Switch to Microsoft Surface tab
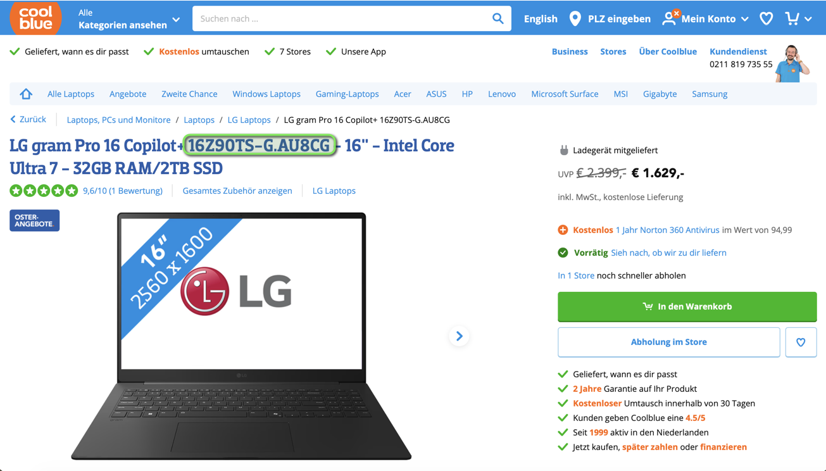 coord(565,94)
